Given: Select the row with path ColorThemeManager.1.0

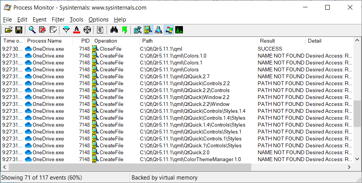Looking at the screenshot, I should coord(177,160).
